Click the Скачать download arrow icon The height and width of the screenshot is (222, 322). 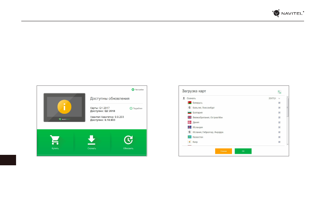(92, 140)
